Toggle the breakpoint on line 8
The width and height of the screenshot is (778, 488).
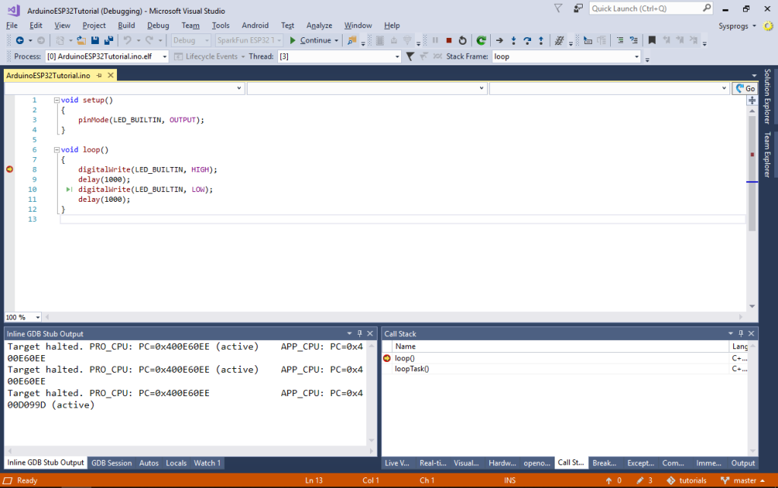[9, 169]
